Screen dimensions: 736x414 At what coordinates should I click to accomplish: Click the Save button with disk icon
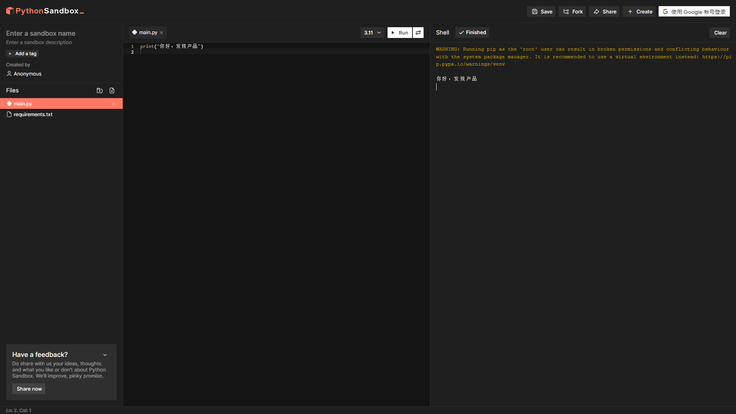[x=541, y=11]
